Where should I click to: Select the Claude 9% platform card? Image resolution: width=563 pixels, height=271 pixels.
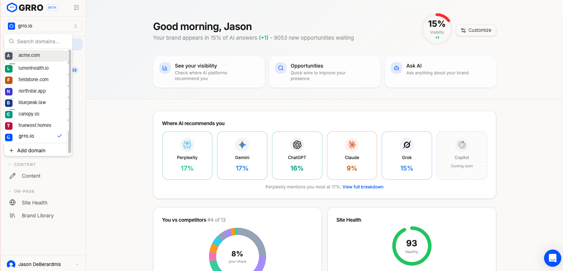coord(352,156)
